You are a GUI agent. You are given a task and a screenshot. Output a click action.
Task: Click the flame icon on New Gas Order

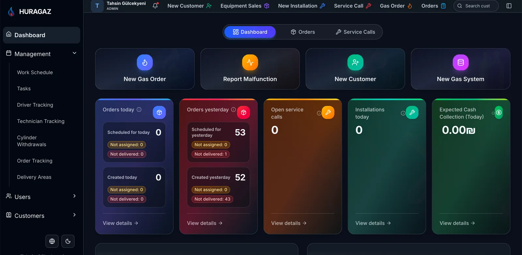[145, 62]
